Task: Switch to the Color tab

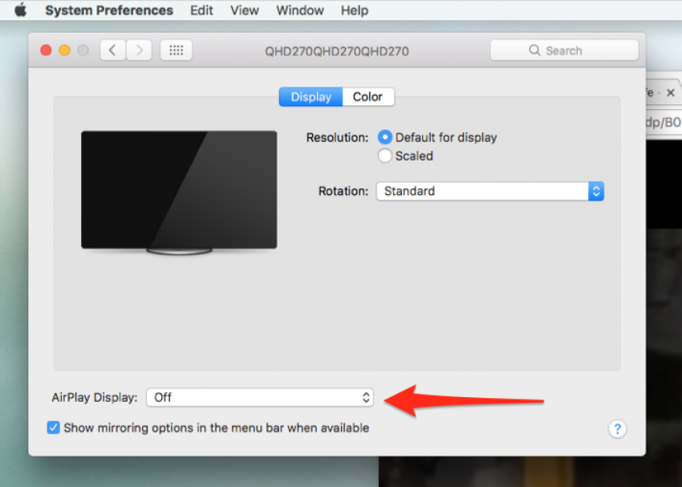Action: [x=367, y=96]
